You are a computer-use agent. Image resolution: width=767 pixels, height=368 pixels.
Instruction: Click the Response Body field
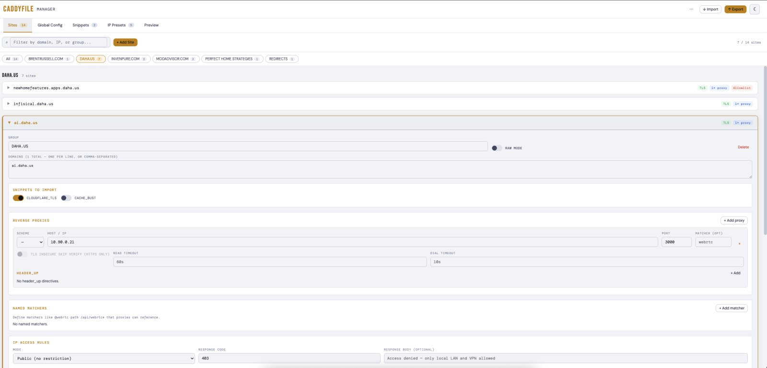tap(566, 358)
